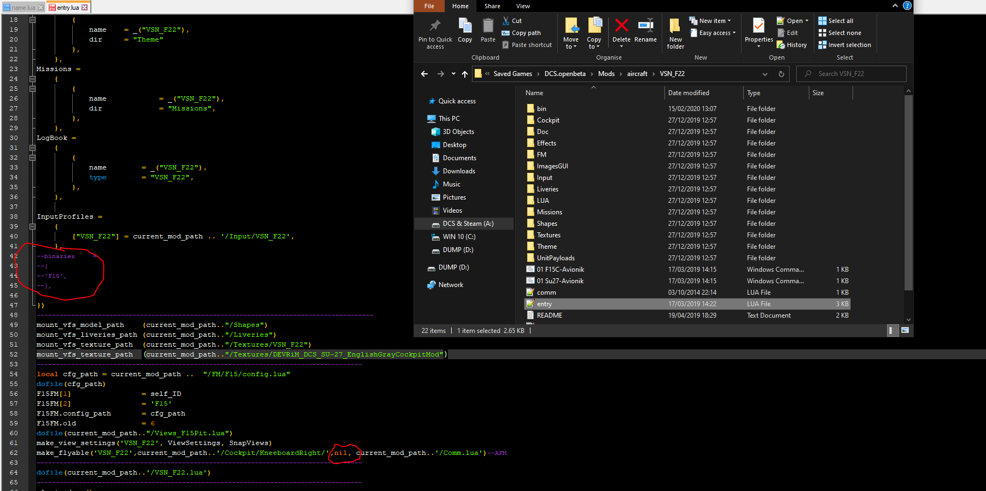Viewport: 986px width, 491px height.
Task: Open the View ribbon tab
Action: (523, 6)
